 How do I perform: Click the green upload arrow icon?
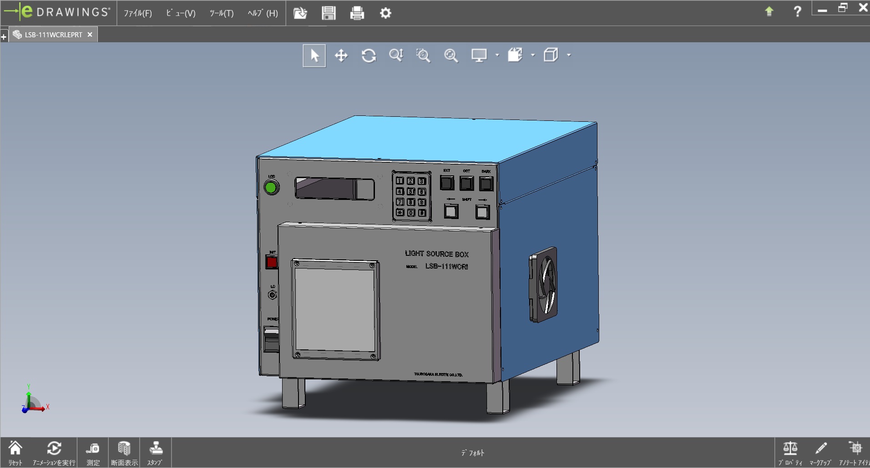pos(769,11)
